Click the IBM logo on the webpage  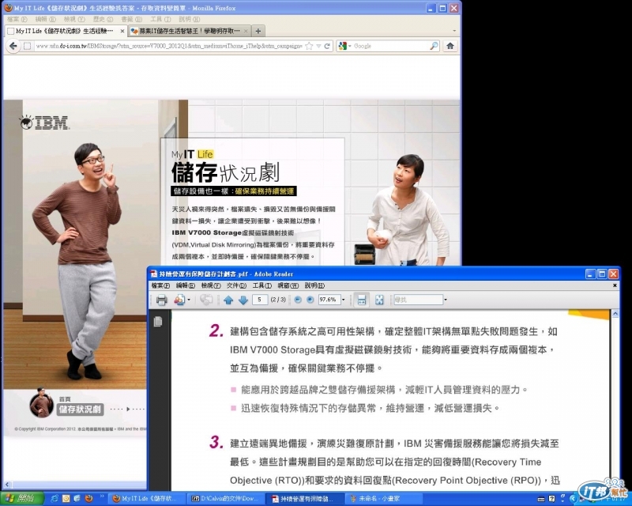pos(44,123)
